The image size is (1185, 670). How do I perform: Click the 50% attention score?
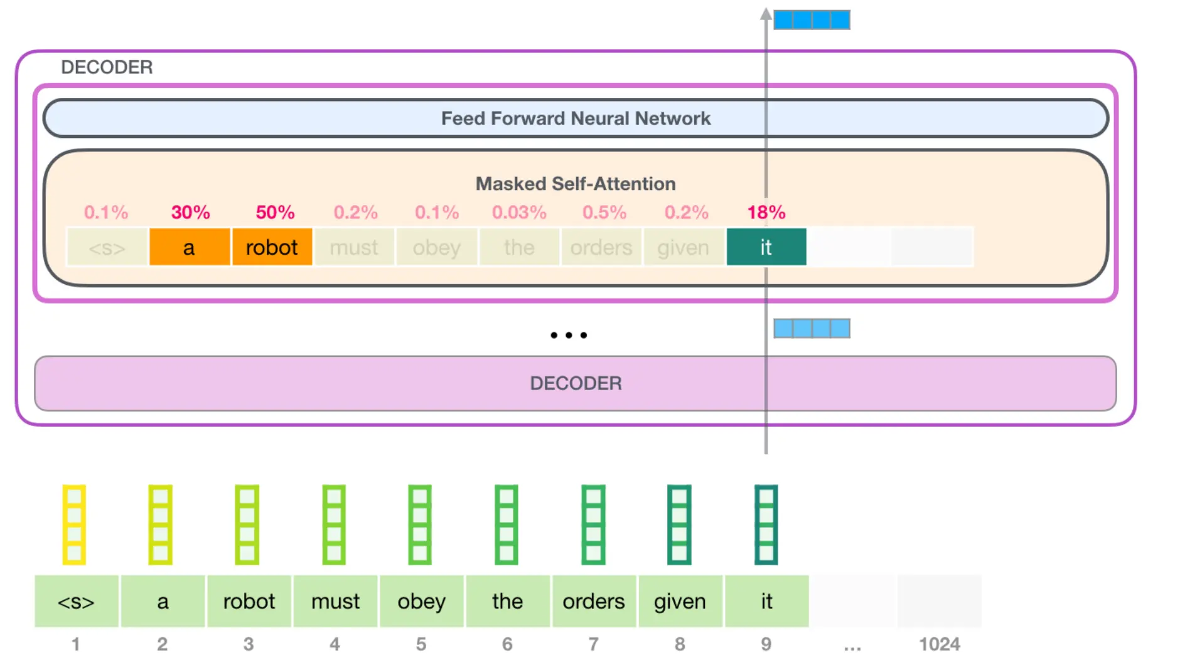(x=275, y=212)
